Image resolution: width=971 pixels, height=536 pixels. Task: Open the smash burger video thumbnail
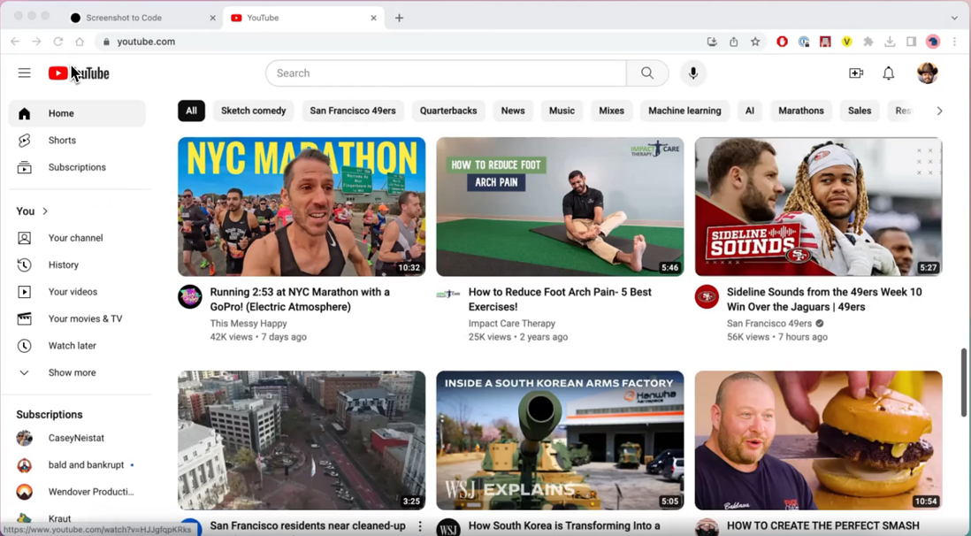(819, 440)
